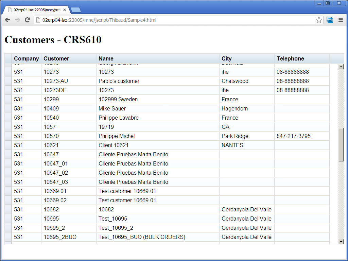This screenshot has width=348, height=261.
Task: Click the browser Back arrow
Action: click(x=7, y=20)
